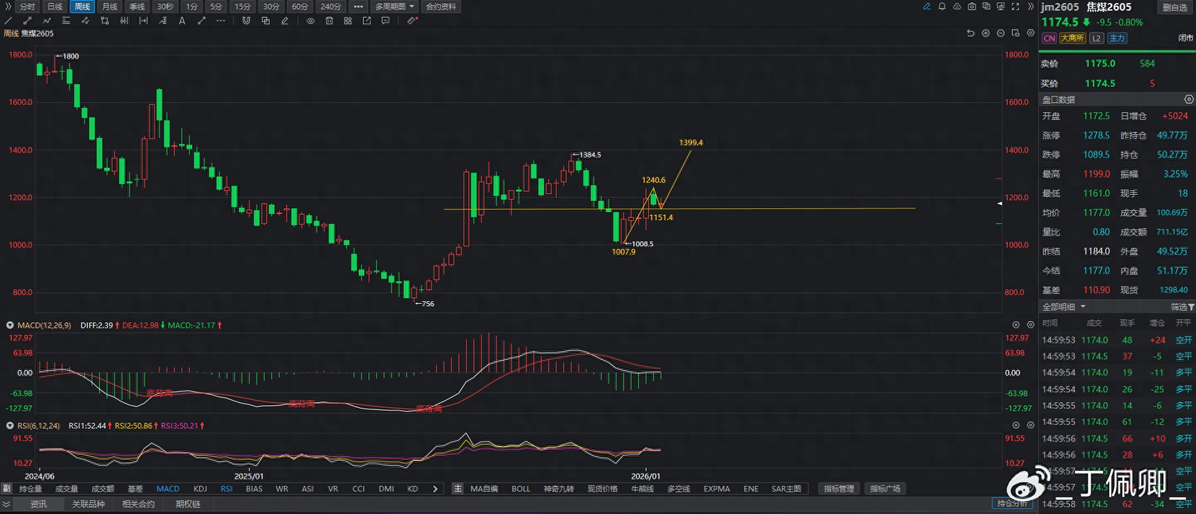Select the straight line drawing tool
The height and width of the screenshot is (514, 1196).
click(9, 21)
